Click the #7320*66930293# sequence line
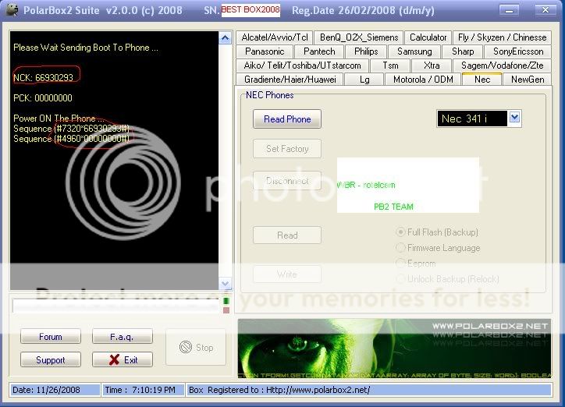565x407 pixels. click(x=71, y=129)
